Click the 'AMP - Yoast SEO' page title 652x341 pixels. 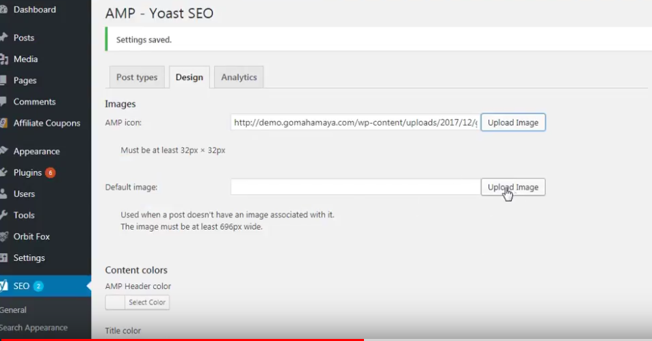[x=159, y=13]
